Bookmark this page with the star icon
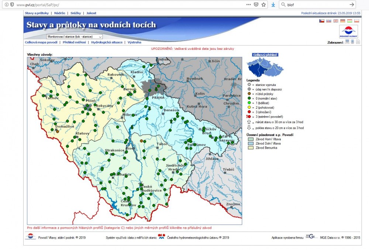The height and width of the screenshot is (250, 369). point(263,4)
